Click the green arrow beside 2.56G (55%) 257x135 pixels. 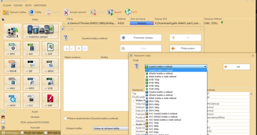tap(222, 22)
